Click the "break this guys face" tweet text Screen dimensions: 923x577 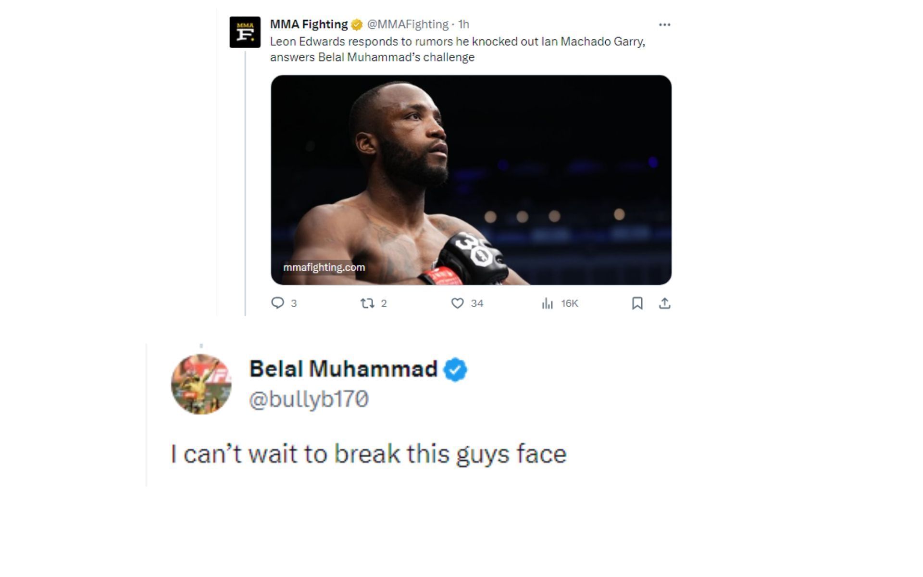[369, 454]
